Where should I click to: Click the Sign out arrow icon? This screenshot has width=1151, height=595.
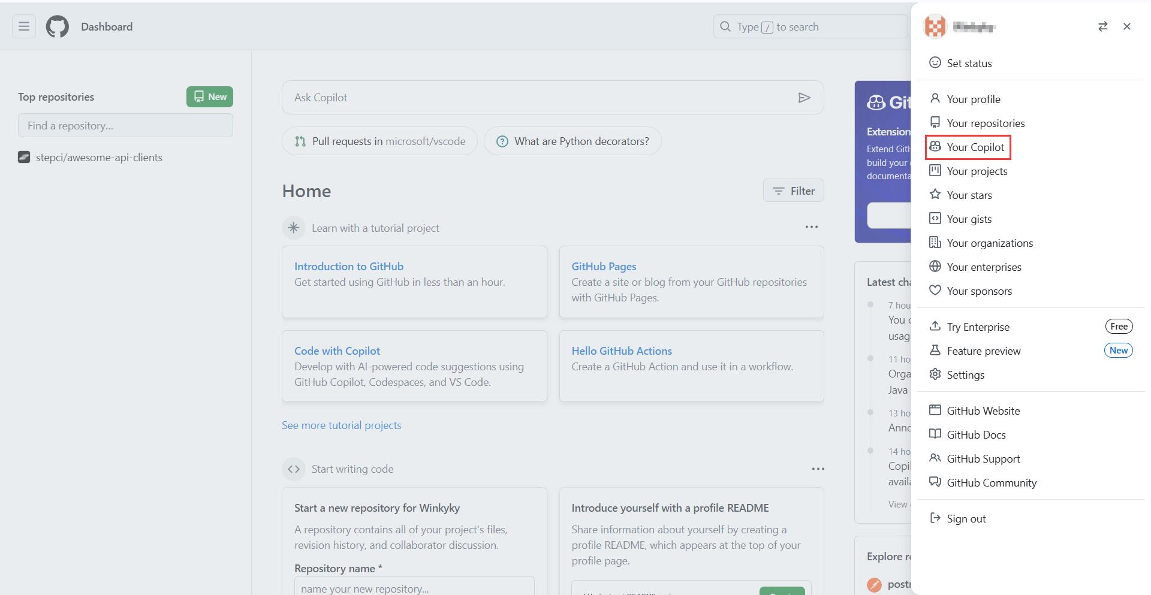pyautogui.click(x=935, y=518)
